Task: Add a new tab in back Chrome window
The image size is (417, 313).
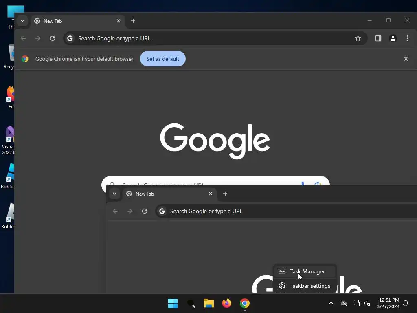Action: 133,21
